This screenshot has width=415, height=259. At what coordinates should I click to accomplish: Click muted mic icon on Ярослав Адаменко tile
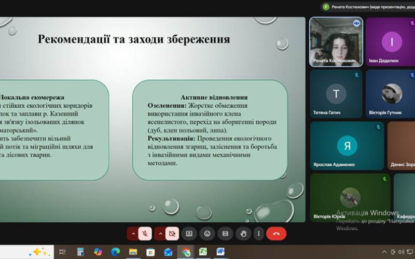tap(378, 127)
